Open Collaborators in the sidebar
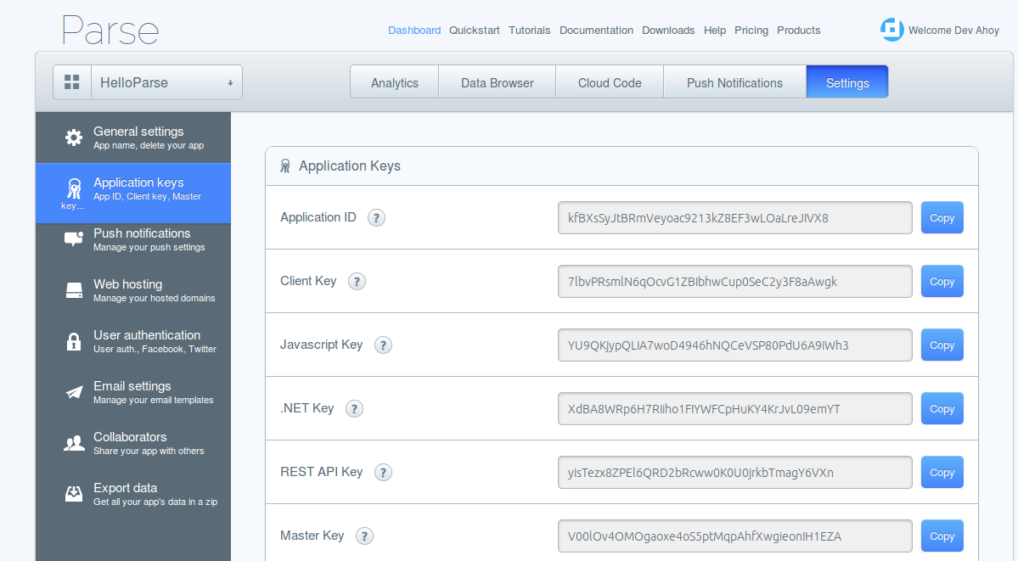This screenshot has width=1018, height=561. click(x=133, y=444)
